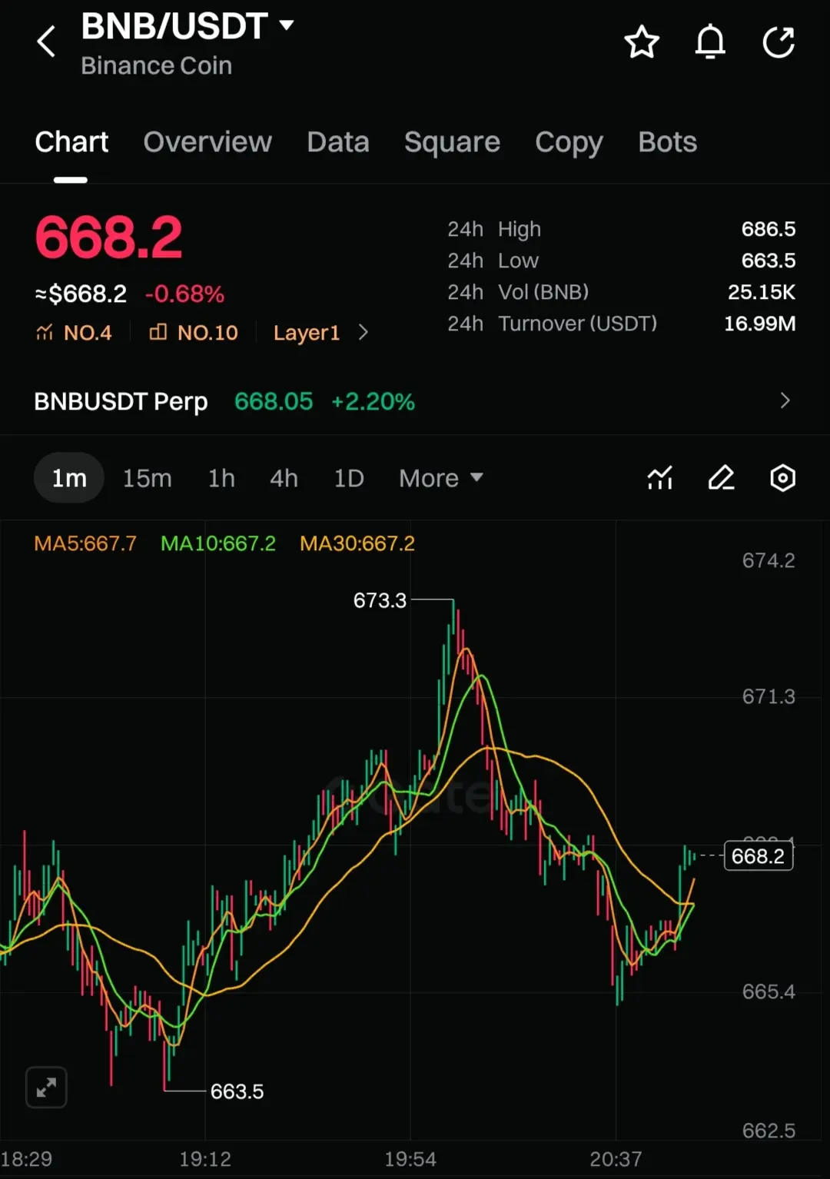830x1179 pixels.
Task: Open chart indicators icon
Action: (660, 478)
